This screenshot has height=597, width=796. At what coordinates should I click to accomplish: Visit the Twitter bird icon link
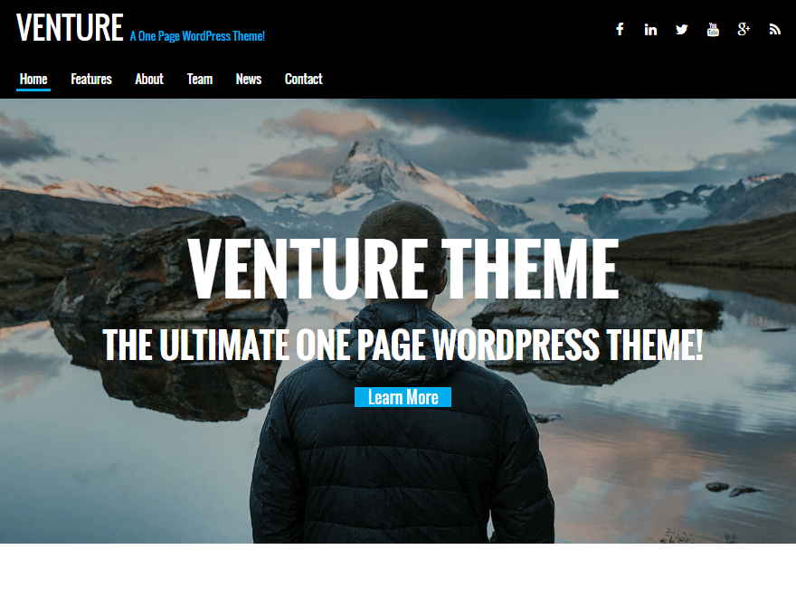coord(682,30)
